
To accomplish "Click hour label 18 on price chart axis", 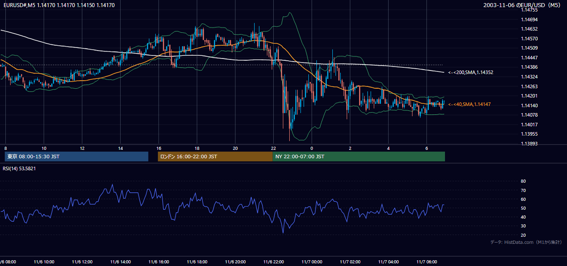I will (197, 148).
